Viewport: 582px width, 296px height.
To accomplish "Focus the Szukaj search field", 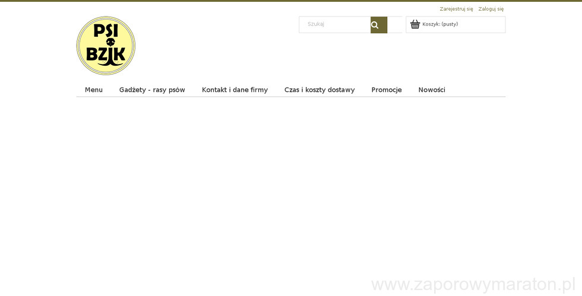I will coord(335,25).
